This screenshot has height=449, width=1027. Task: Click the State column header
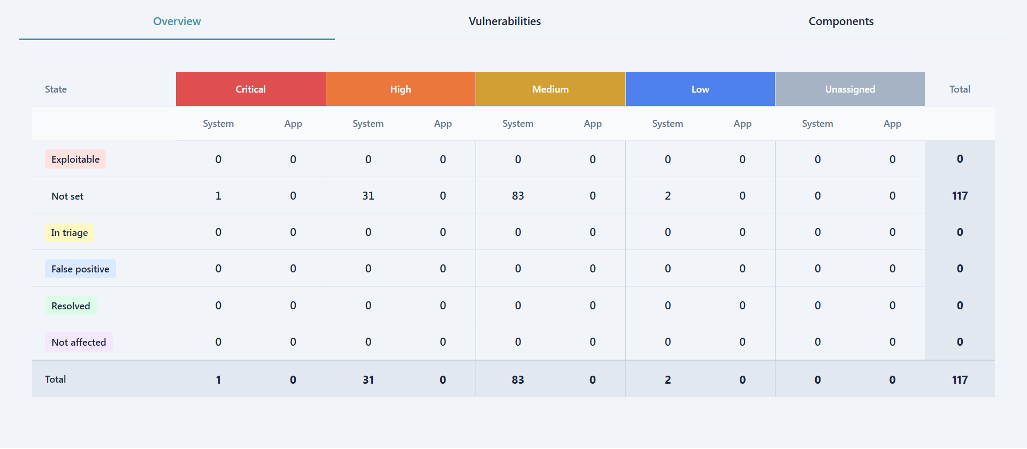click(56, 89)
